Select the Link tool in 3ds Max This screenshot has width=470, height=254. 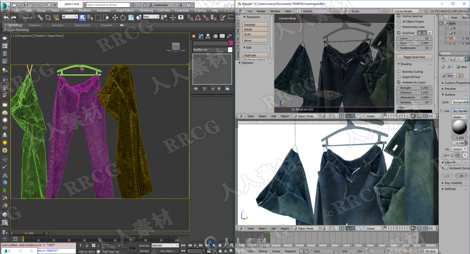tap(41, 17)
